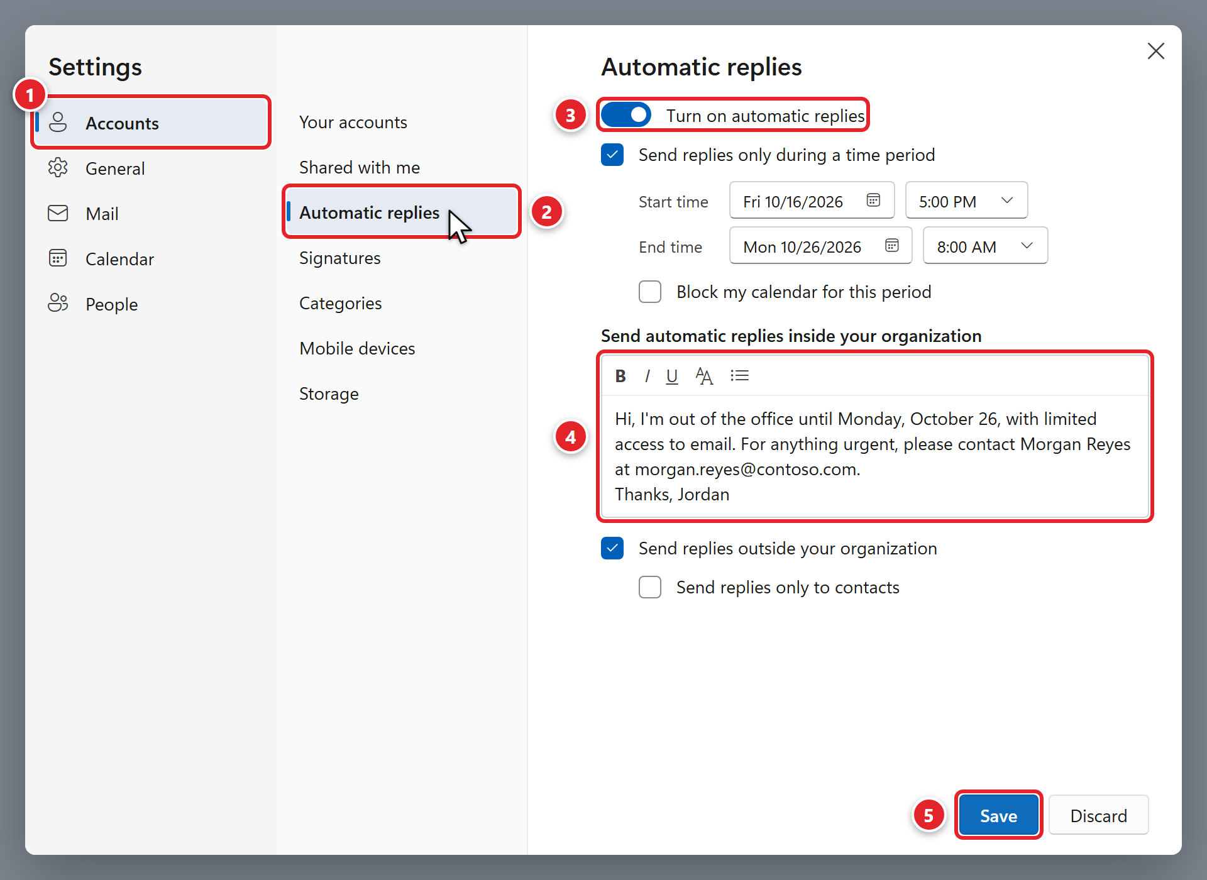Check Block my calendar for this period
The image size is (1207, 880).
650,292
